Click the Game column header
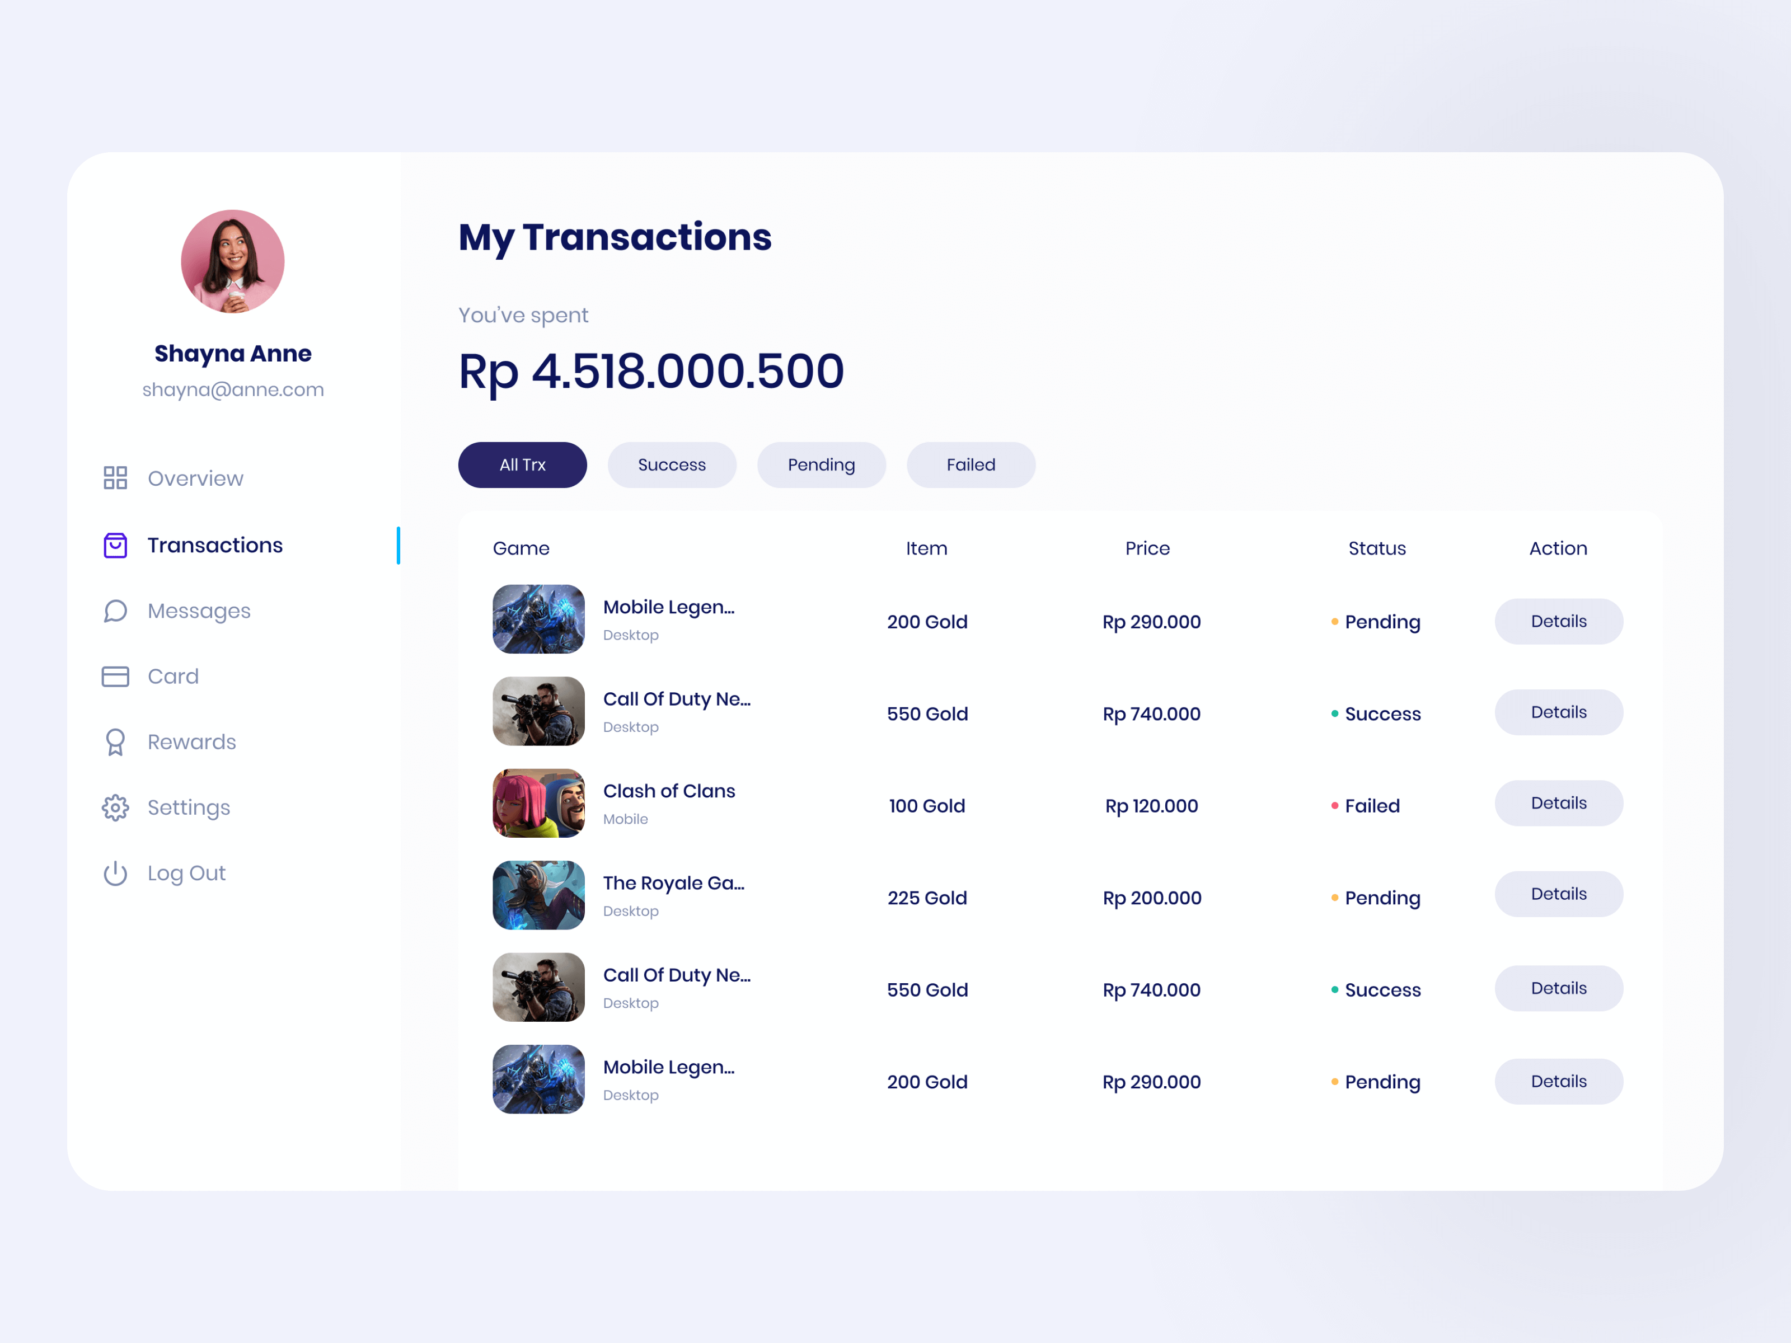Screen dimensions: 1791x1343 point(521,549)
